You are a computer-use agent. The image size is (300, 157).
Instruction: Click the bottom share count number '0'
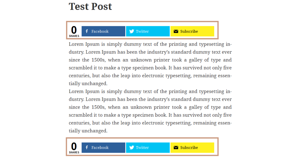coord(74,147)
